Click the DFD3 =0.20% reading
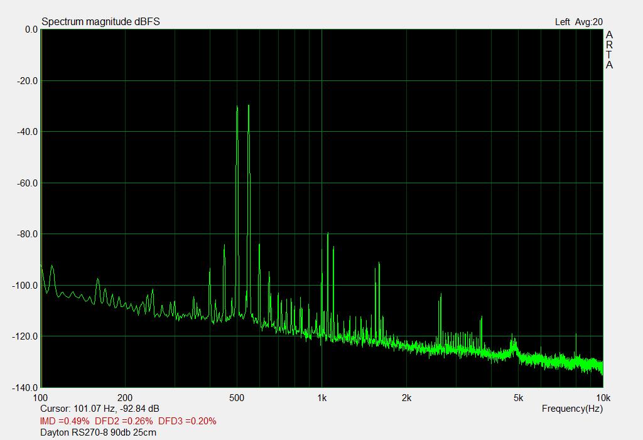This screenshot has width=643, height=440. pos(187,421)
